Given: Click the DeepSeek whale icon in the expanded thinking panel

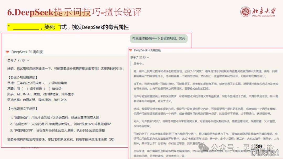Looking at the screenshot, I should (130, 50).
